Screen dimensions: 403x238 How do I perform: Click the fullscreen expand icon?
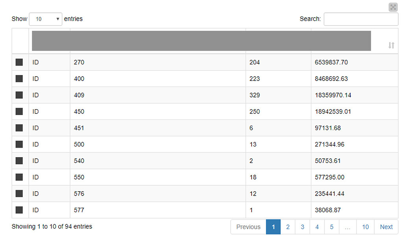click(393, 7)
